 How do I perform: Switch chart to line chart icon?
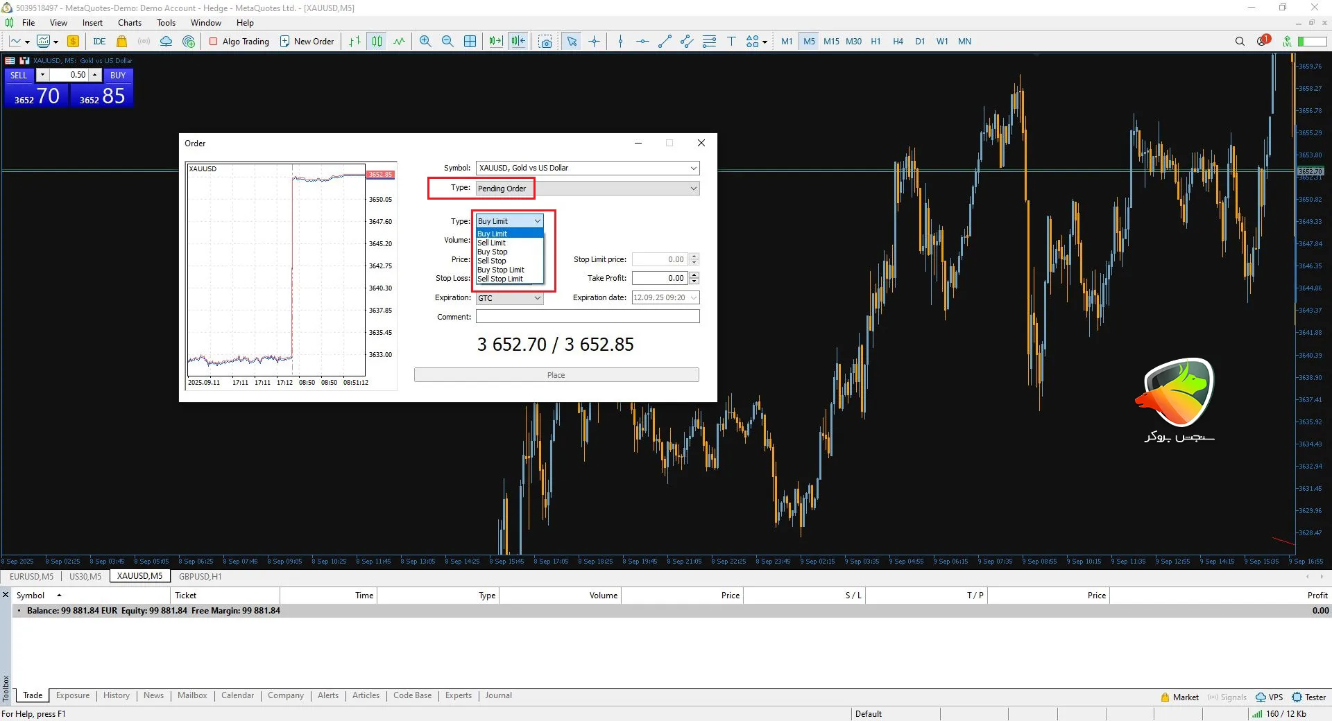point(400,42)
